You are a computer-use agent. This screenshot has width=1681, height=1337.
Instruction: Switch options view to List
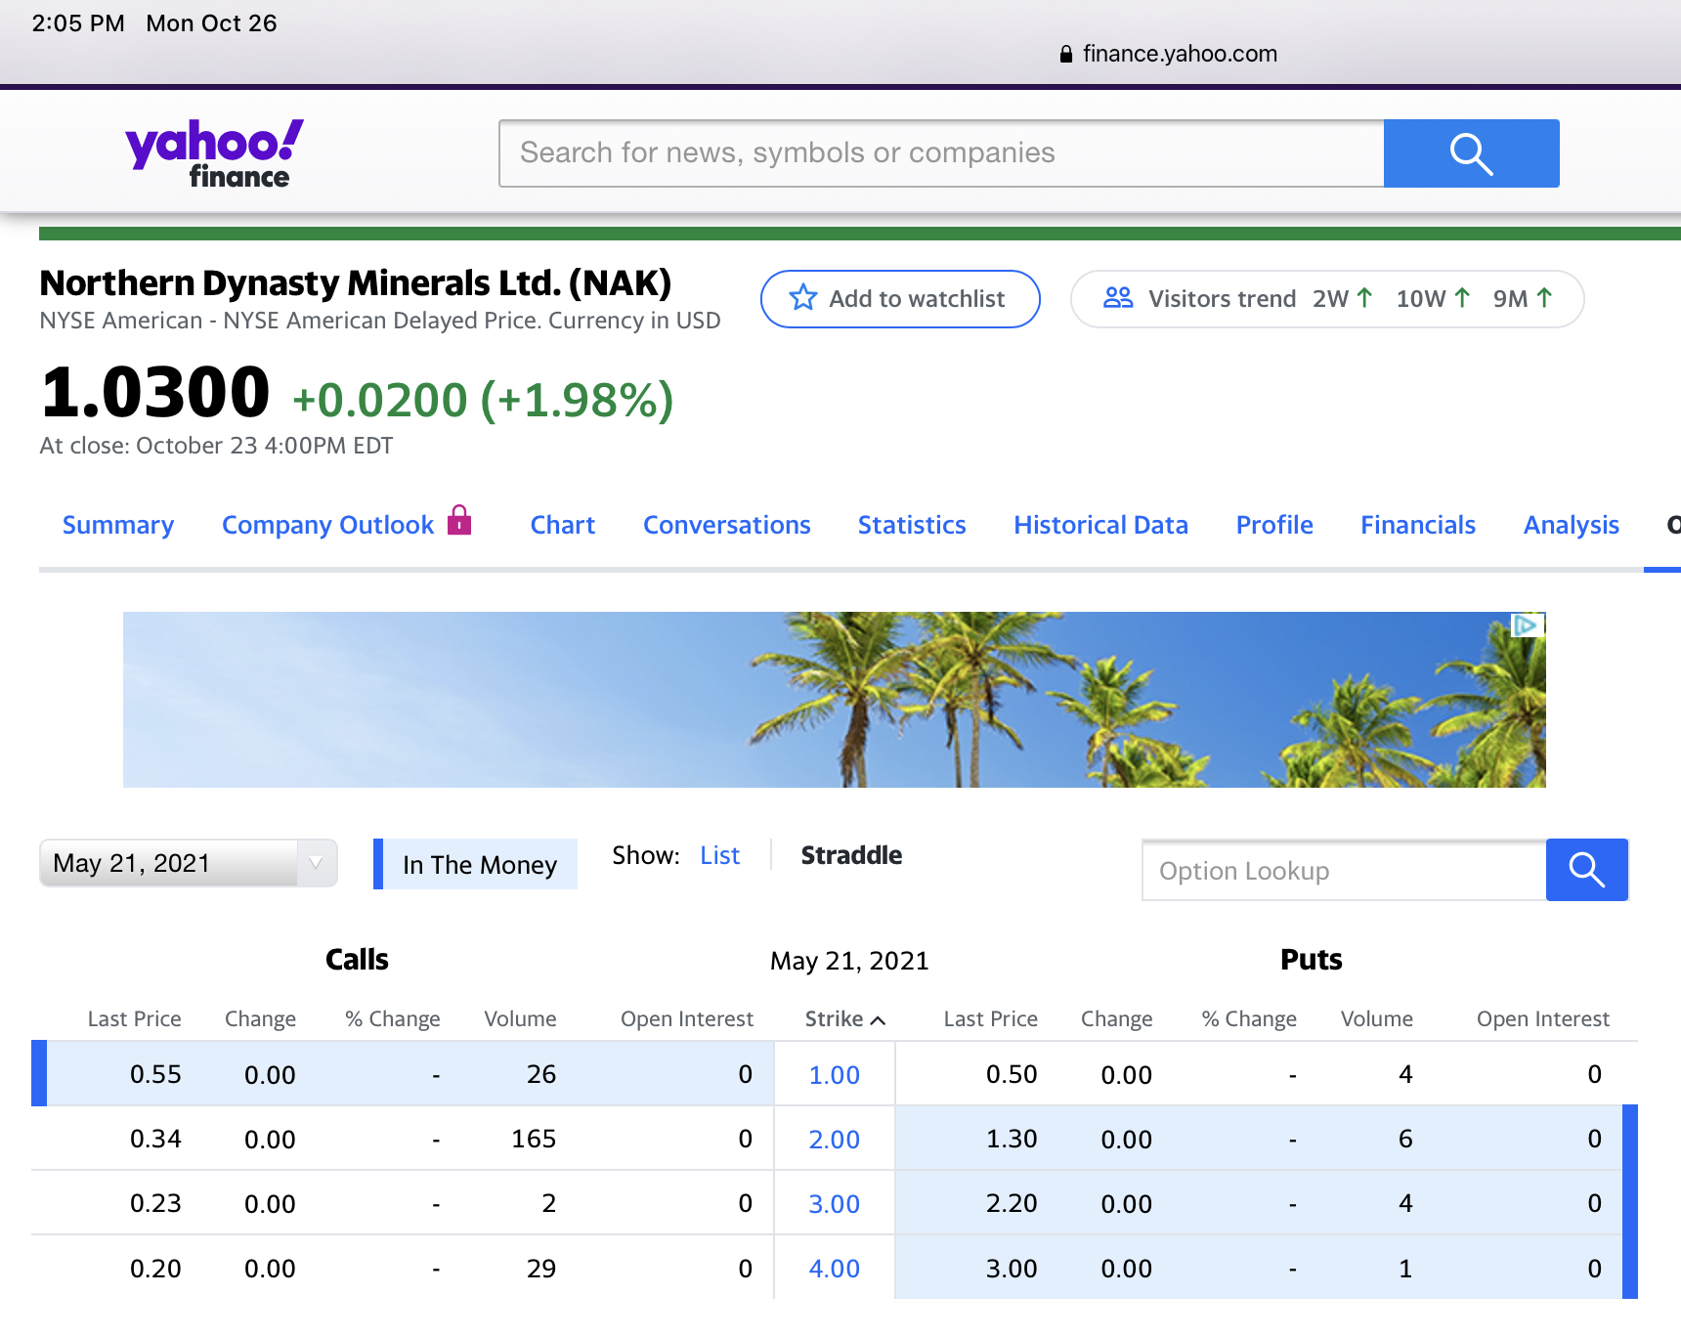click(x=719, y=856)
